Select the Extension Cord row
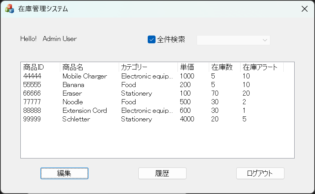Image resolution: width=315 pixels, height=194 pixels. point(85,110)
